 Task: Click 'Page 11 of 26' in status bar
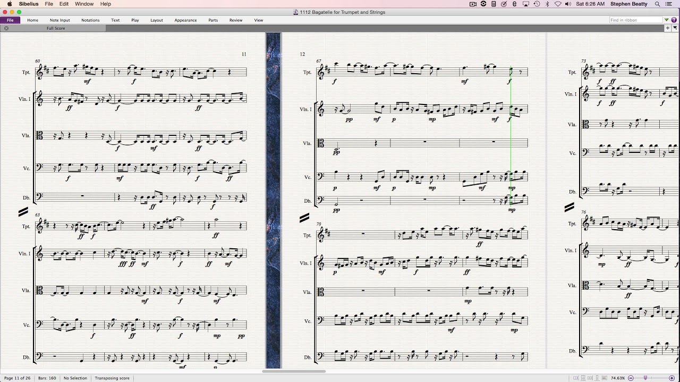coord(17,378)
